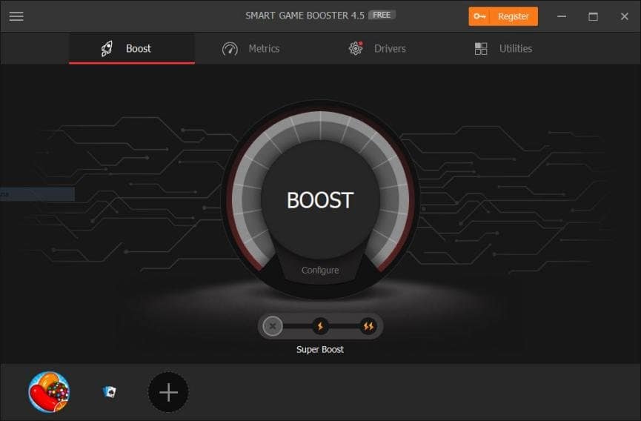Start boosting with the BOOST dial
Image resolution: width=641 pixels, height=421 pixels.
pyautogui.click(x=320, y=200)
